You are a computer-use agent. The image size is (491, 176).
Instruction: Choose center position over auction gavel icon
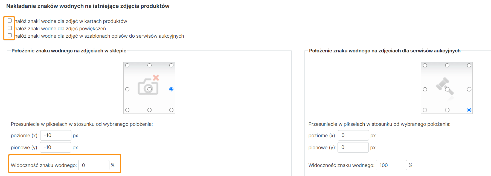coord(447,89)
